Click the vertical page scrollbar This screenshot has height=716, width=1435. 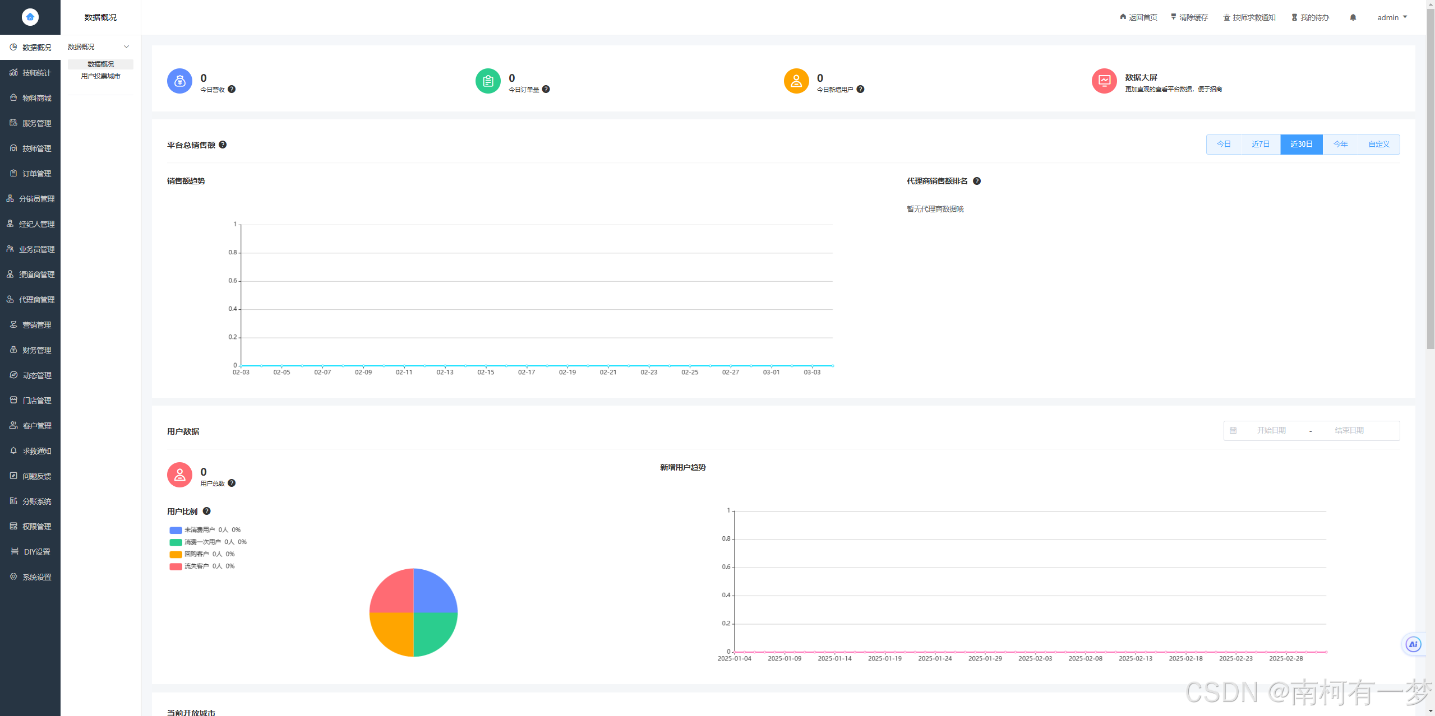pyautogui.click(x=1431, y=179)
